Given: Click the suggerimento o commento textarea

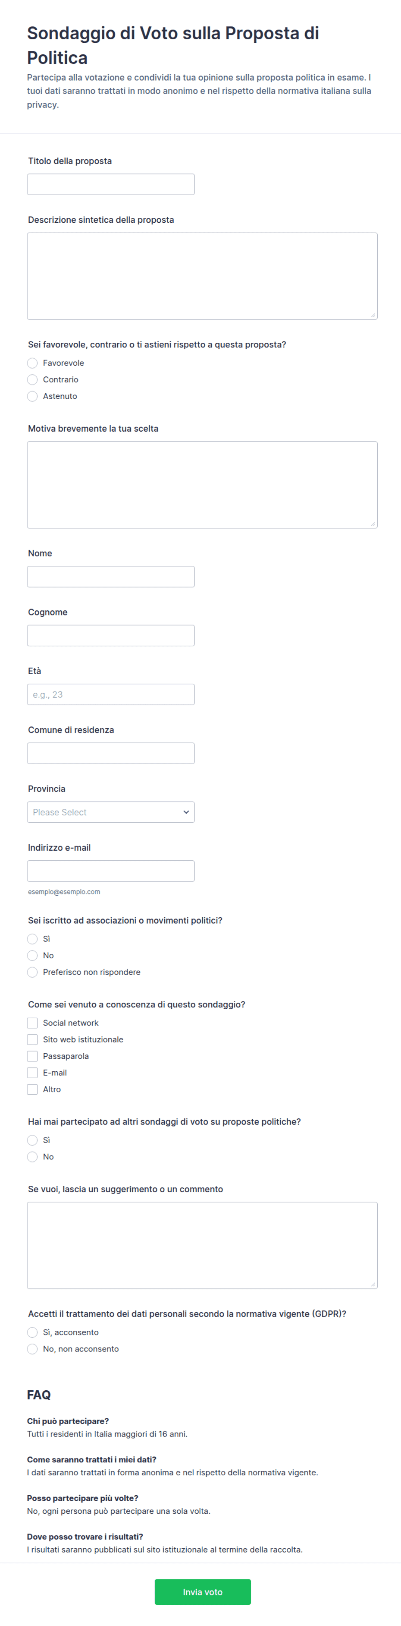Looking at the screenshot, I should coord(202,1245).
